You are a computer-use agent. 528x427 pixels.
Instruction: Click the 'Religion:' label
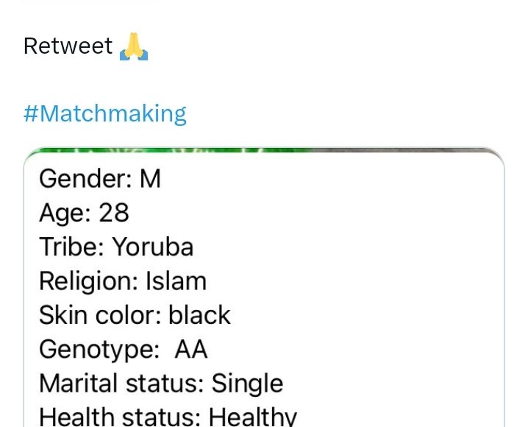[x=88, y=280]
